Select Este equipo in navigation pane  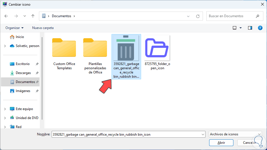[21, 109]
